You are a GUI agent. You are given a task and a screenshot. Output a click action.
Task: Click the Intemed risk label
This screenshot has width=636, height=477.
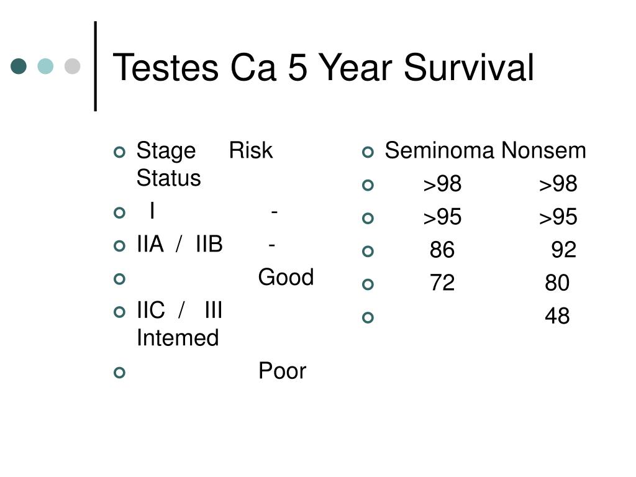pos(178,338)
